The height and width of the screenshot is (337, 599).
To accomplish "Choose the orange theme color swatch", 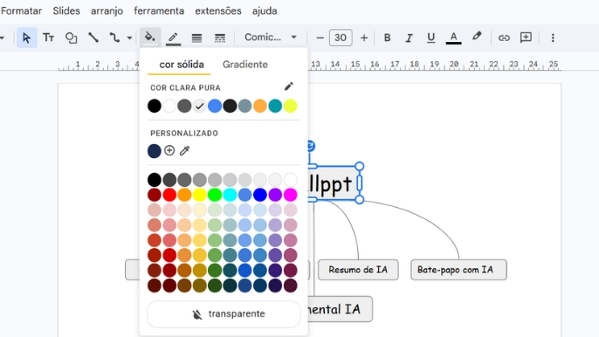I will pos(260,106).
